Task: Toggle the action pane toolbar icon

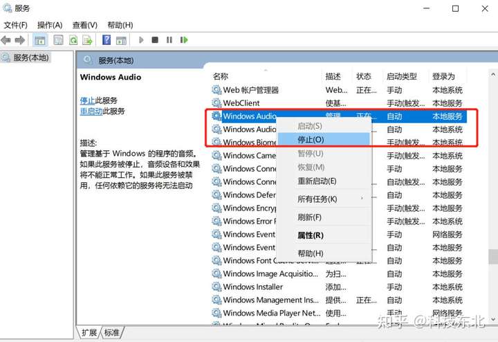Action: tap(121, 40)
